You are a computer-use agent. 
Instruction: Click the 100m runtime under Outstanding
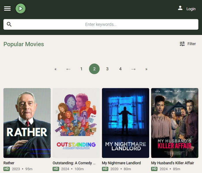point(79,169)
